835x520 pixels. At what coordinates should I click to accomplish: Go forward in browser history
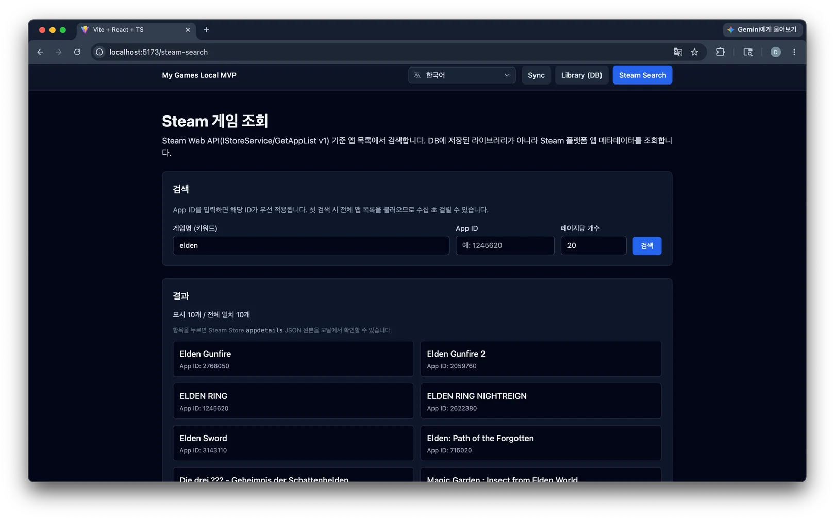(x=59, y=52)
